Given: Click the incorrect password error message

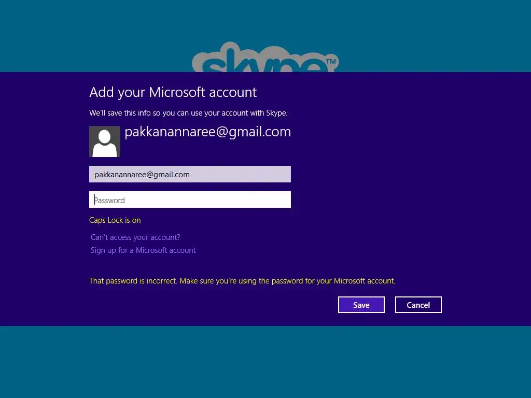Looking at the screenshot, I should pyautogui.click(x=242, y=281).
